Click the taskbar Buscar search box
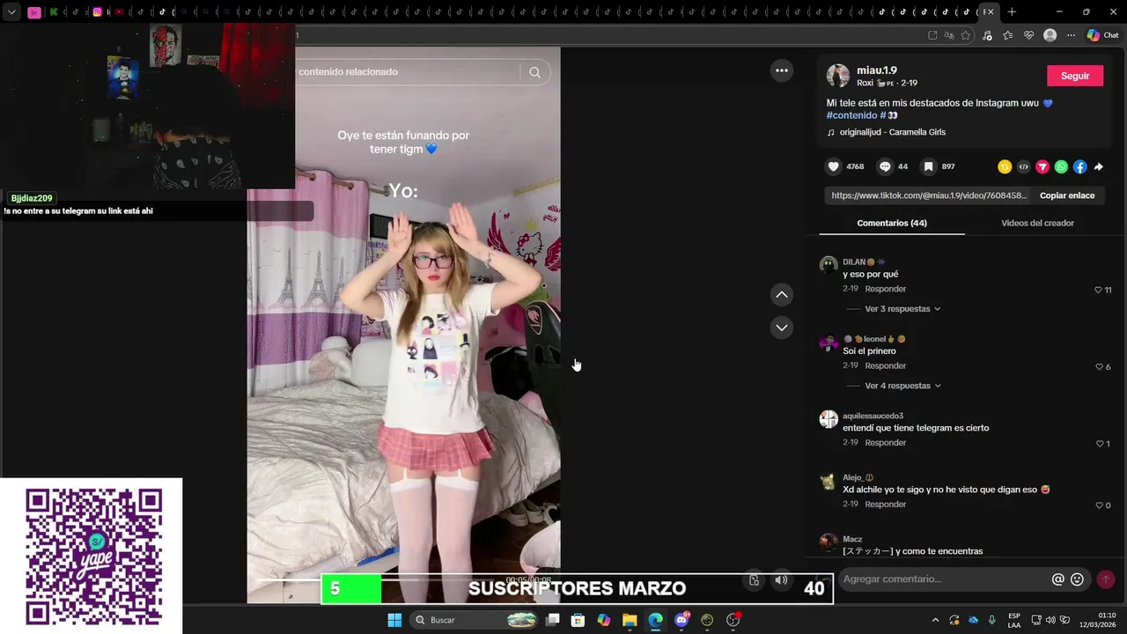Image resolution: width=1127 pixels, height=634 pixels. pos(474,620)
